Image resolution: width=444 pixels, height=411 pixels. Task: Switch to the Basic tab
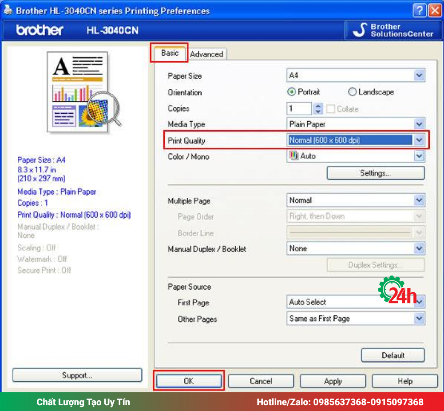(x=170, y=53)
